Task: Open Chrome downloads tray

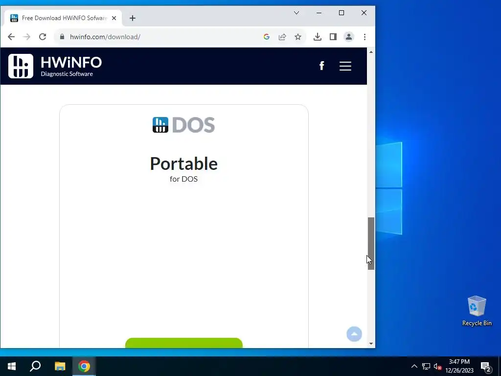Action: tap(317, 37)
